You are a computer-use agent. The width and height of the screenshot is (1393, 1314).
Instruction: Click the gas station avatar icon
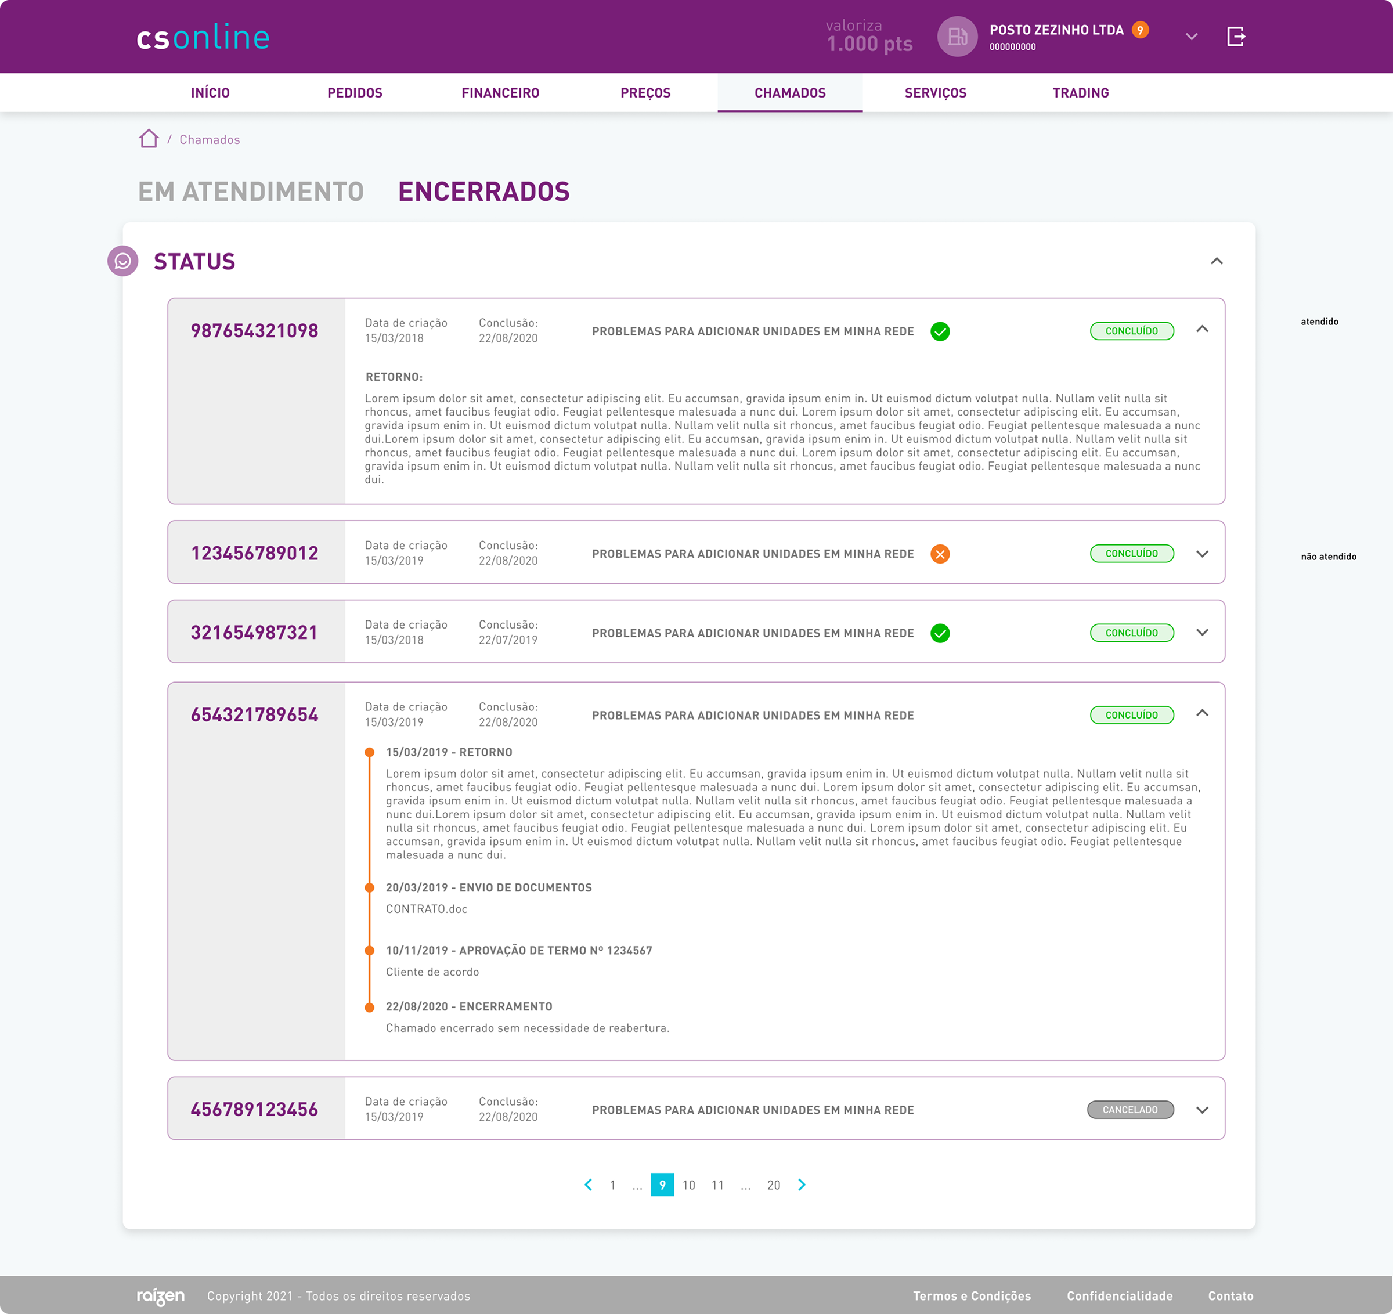tap(957, 37)
